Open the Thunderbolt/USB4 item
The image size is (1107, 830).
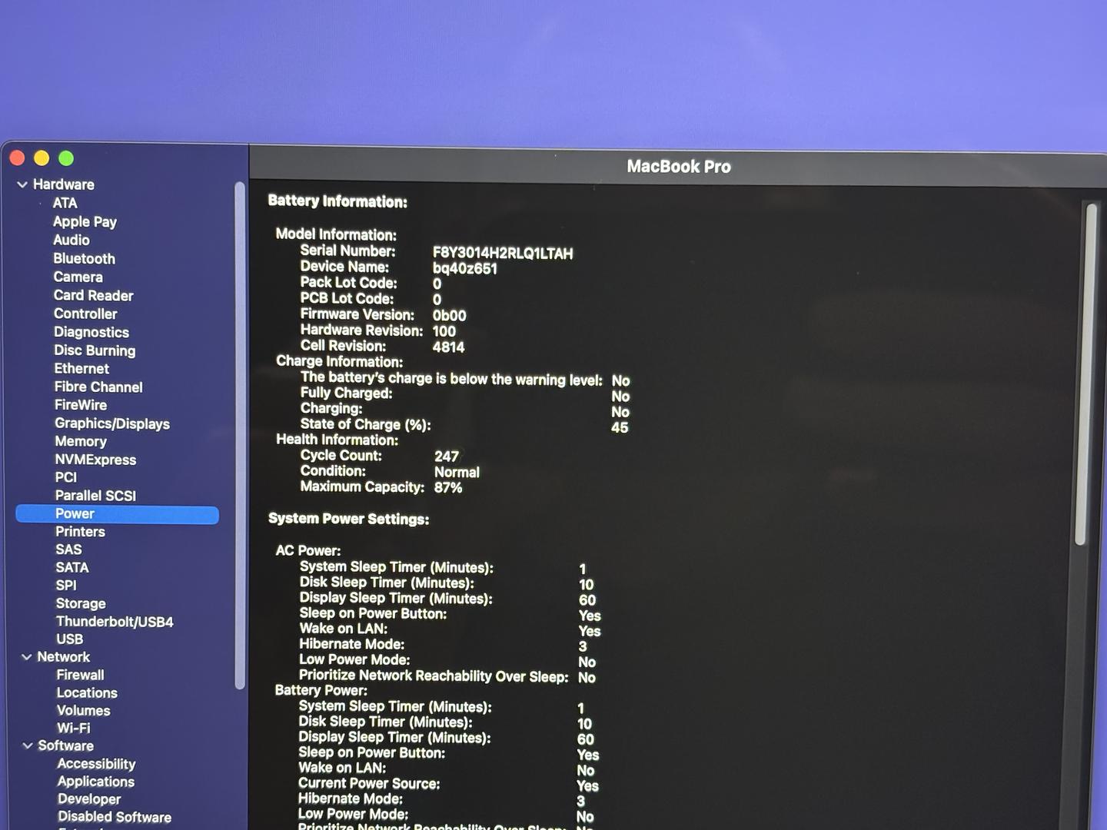pos(114,622)
